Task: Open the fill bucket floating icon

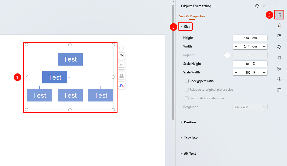Action: click(122, 66)
